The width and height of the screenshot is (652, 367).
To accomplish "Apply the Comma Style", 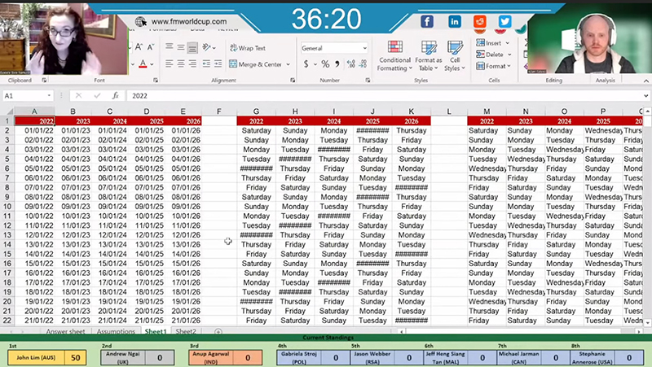I will click(337, 64).
